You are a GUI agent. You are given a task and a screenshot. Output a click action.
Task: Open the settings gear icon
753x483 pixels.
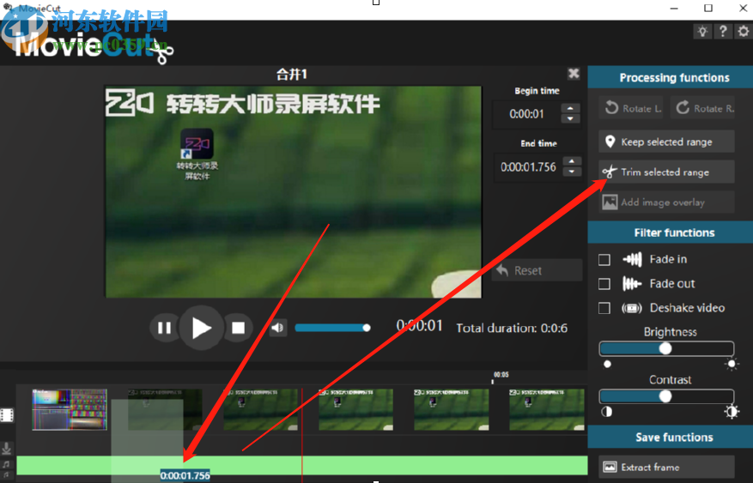pyautogui.click(x=744, y=32)
